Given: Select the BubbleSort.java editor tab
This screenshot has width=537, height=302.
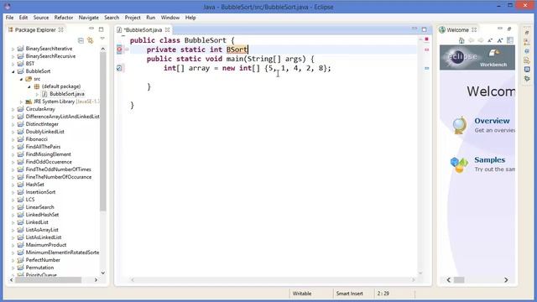Looking at the screenshot, I should [143, 30].
